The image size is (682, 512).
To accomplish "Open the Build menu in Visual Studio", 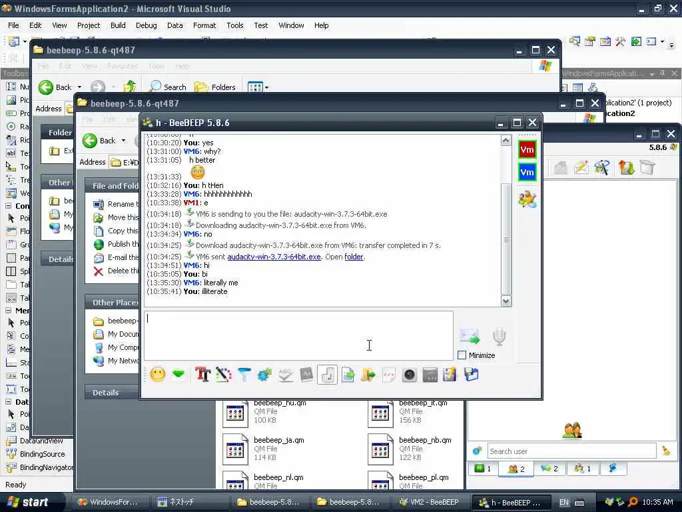I will 118,25.
